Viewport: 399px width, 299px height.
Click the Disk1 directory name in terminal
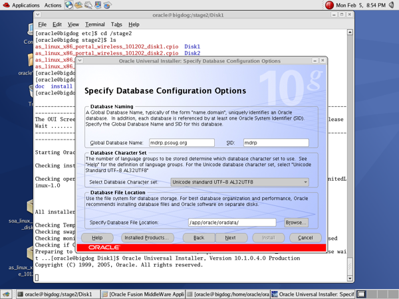click(x=192, y=47)
